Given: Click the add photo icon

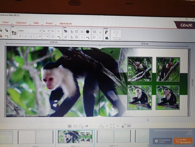Looking at the screenshot, I should click(66, 31).
